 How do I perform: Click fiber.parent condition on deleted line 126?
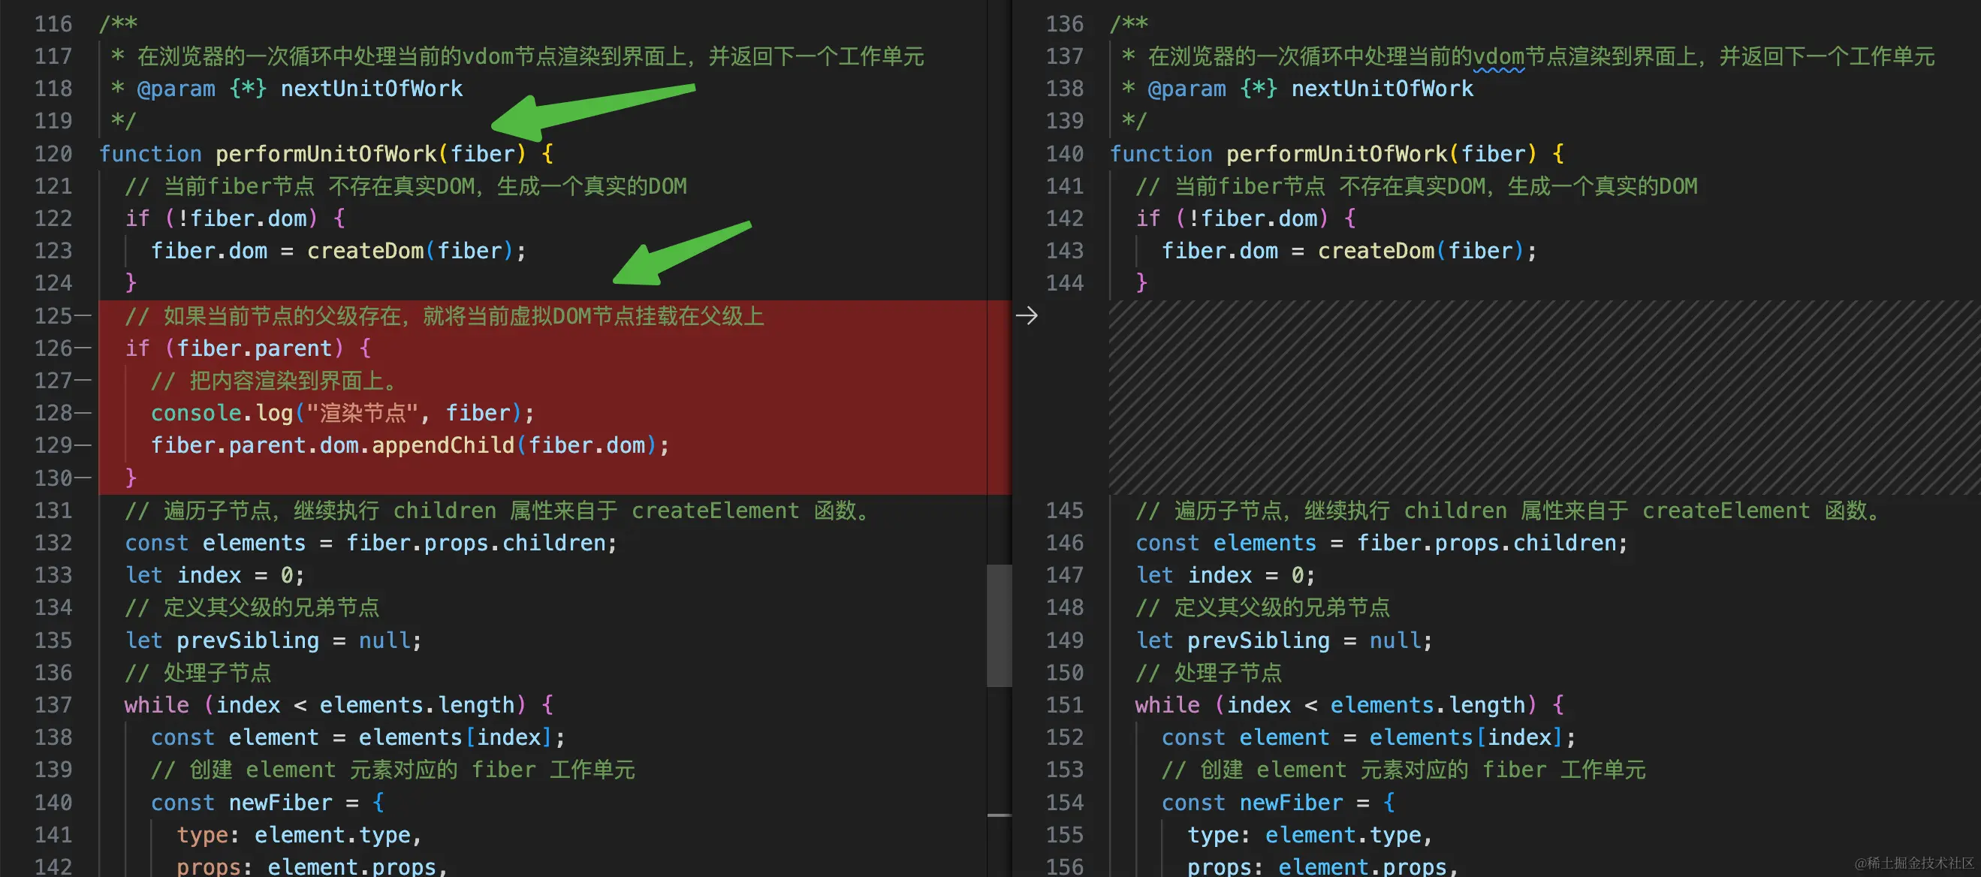coord(254,349)
